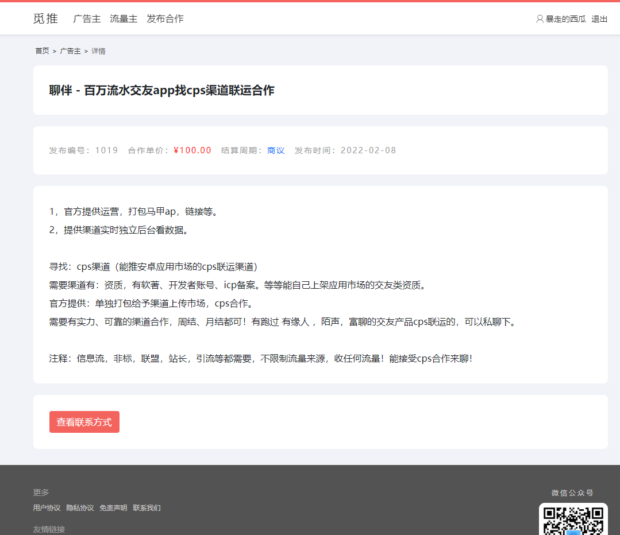
Task: Click the user profile icon in header
Action: click(x=540, y=19)
